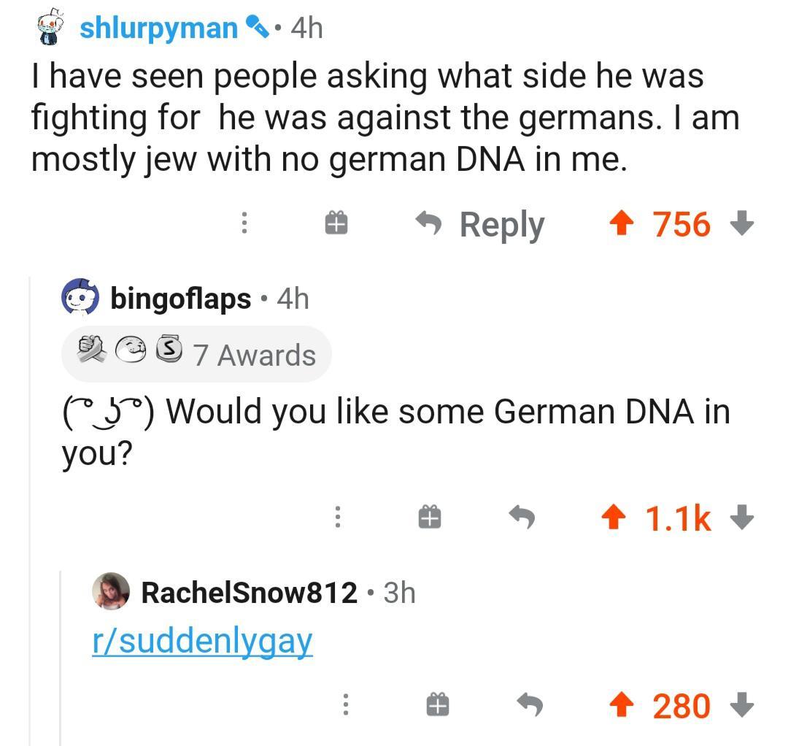Reply arrow on RachelSnow812's comment

click(530, 705)
